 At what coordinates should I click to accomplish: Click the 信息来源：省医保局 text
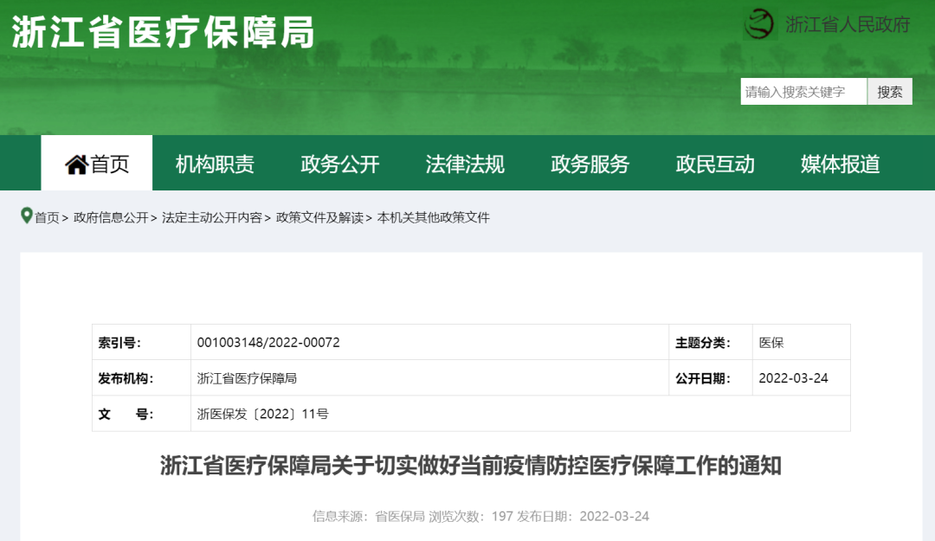click(x=369, y=516)
